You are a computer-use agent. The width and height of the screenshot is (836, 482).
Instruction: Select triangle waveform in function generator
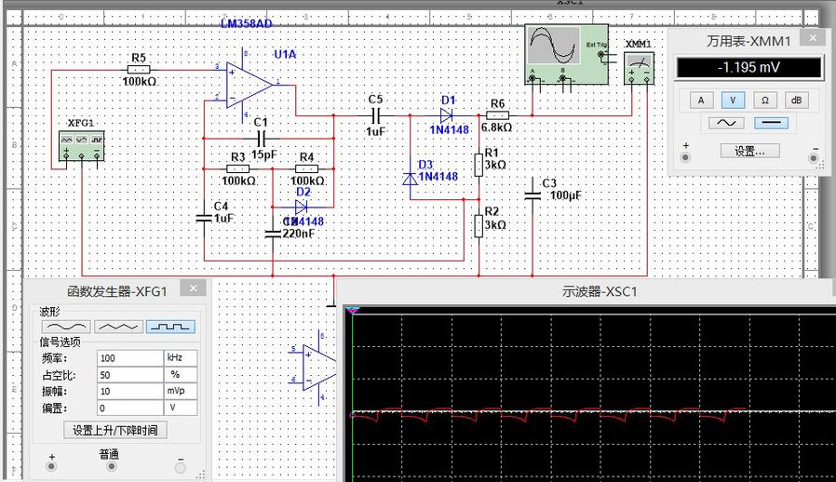[x=118, y=327]
